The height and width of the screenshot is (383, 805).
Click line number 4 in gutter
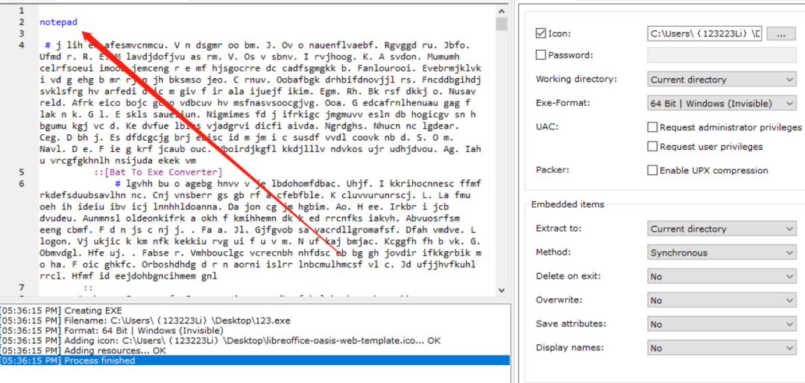point(21,45)
